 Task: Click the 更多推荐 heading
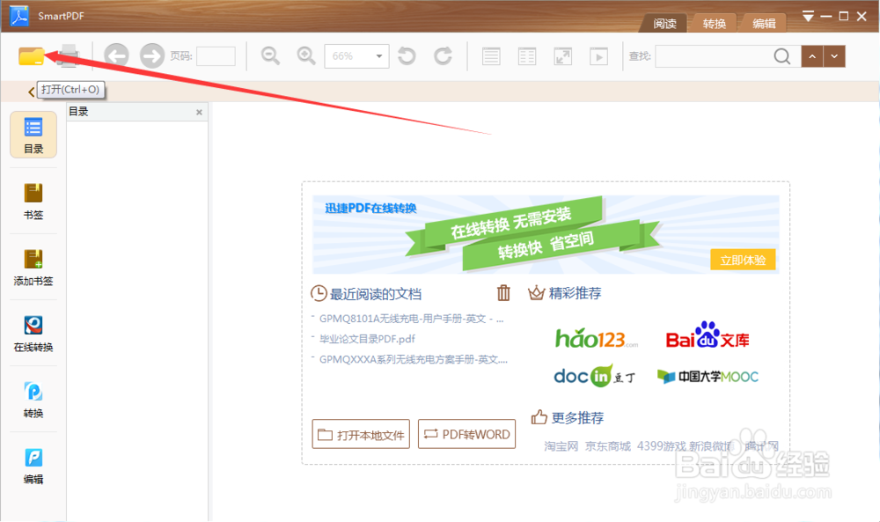pyautogui.click(x=577, y=417)
